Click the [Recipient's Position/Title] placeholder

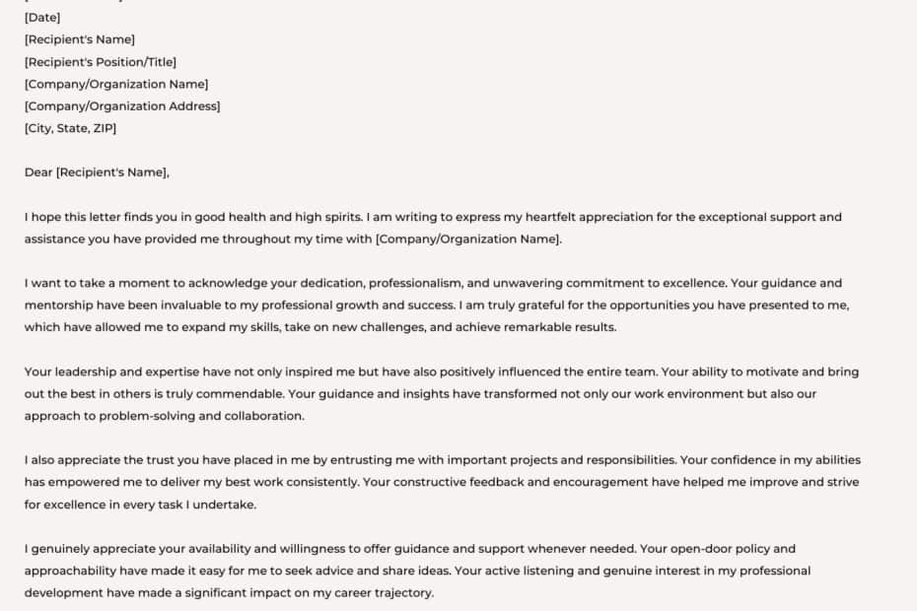(100, 62)
